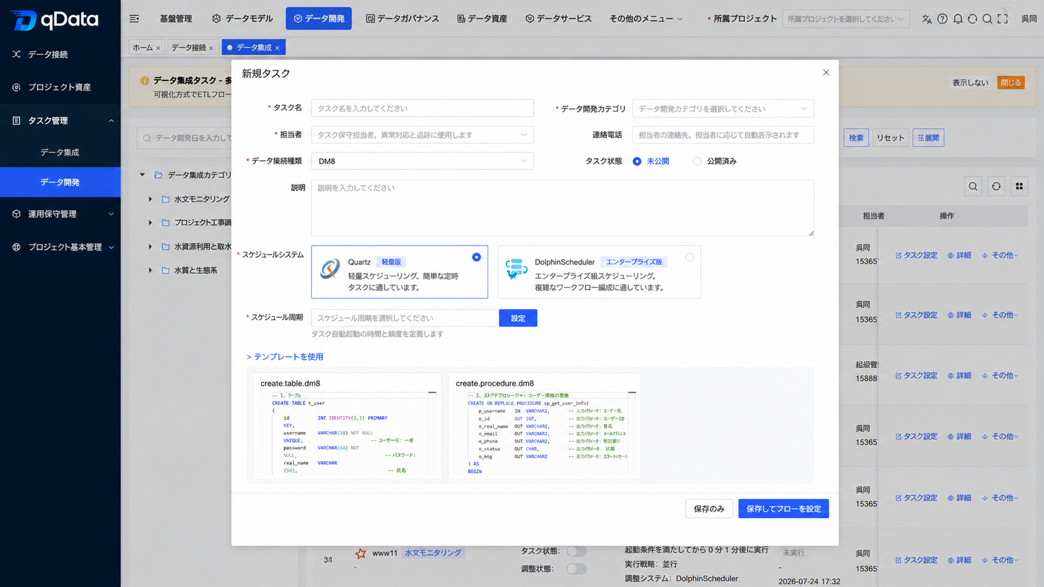Image resolution: width=1044 pixels, height=587 pixels.
Task: Click the 連絡電話 input field
Action: click(x=723, y=135)
